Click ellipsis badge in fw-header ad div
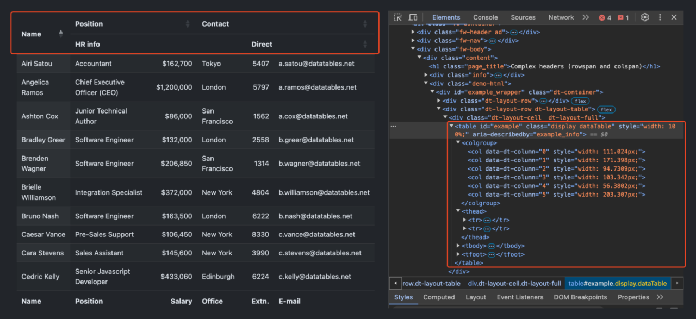The width and height of the screenshot is (696, 319). pyautogui.click(x=513, y=32)
